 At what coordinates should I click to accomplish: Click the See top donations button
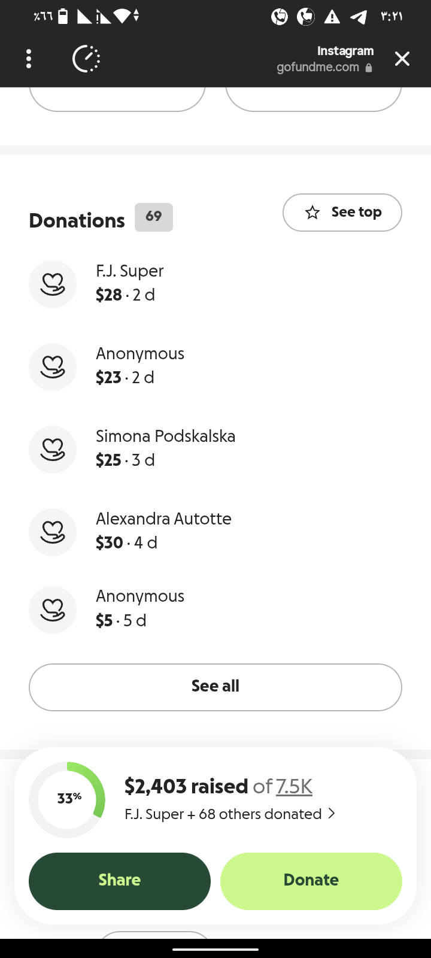tap(342, 213)
